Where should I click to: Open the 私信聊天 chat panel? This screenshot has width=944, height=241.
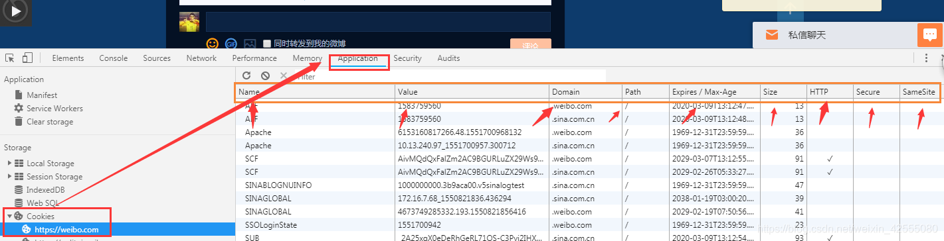[x=806, y=35]
